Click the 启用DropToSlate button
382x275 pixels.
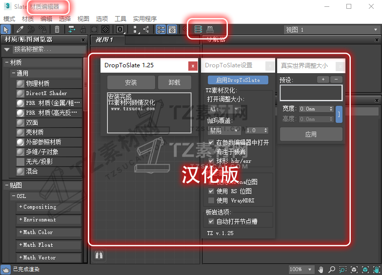(x=238, y=80)
